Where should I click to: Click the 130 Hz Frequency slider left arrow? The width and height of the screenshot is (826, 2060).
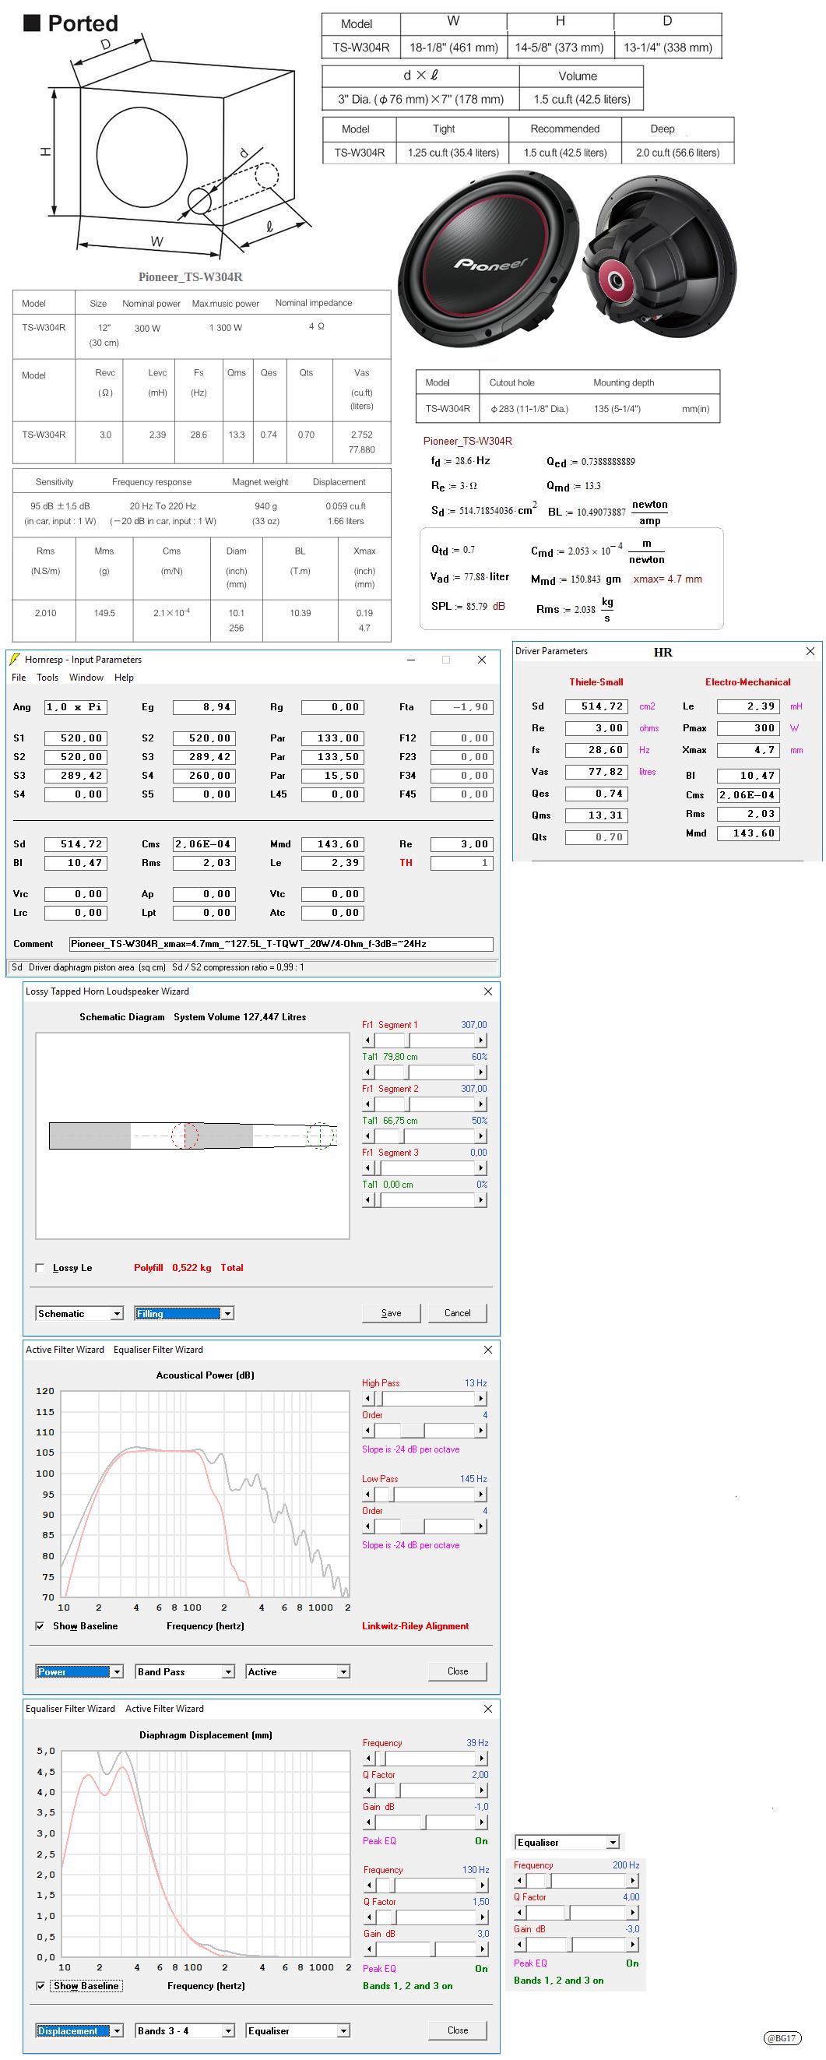(368, 1886)
